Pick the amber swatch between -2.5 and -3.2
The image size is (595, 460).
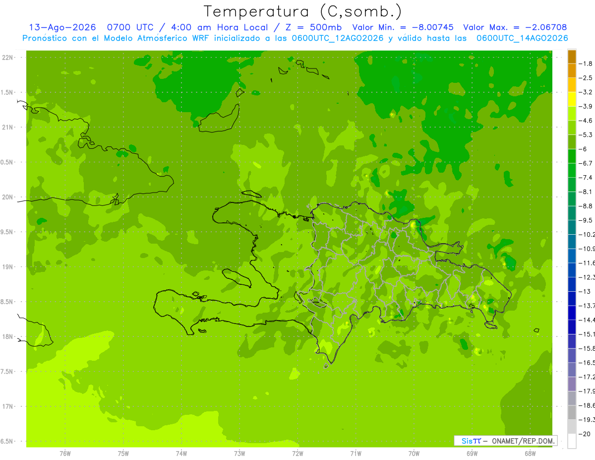click(x=572, y=85)
